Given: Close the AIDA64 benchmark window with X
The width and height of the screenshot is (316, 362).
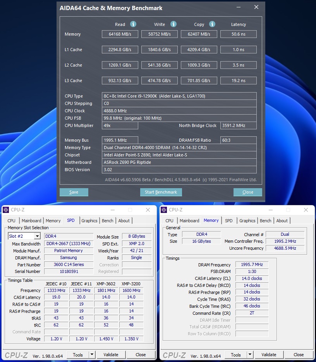Looking at the screenshot, I should 256,7.
